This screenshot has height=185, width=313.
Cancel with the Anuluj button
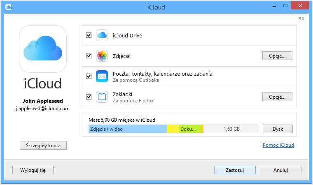click(x=280, y=170)
